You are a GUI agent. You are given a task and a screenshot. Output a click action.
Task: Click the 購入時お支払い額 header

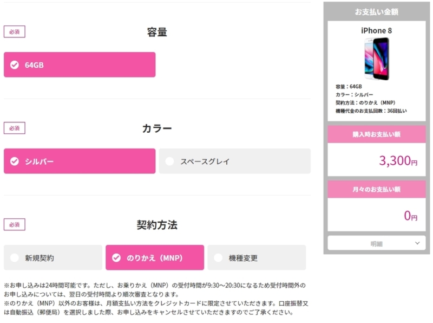377,134
